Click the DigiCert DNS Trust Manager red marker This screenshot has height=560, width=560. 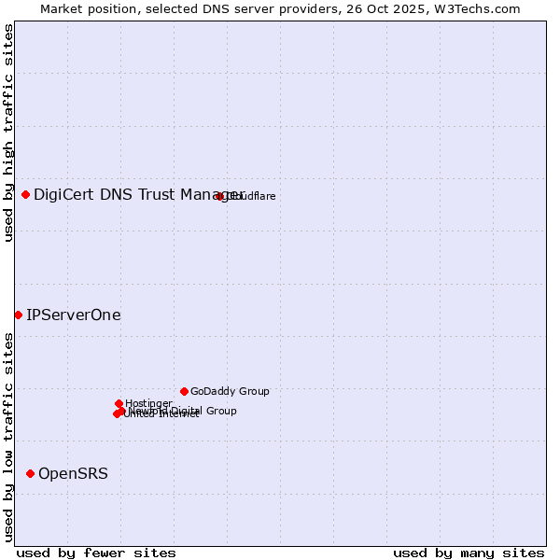pos(25,194)
